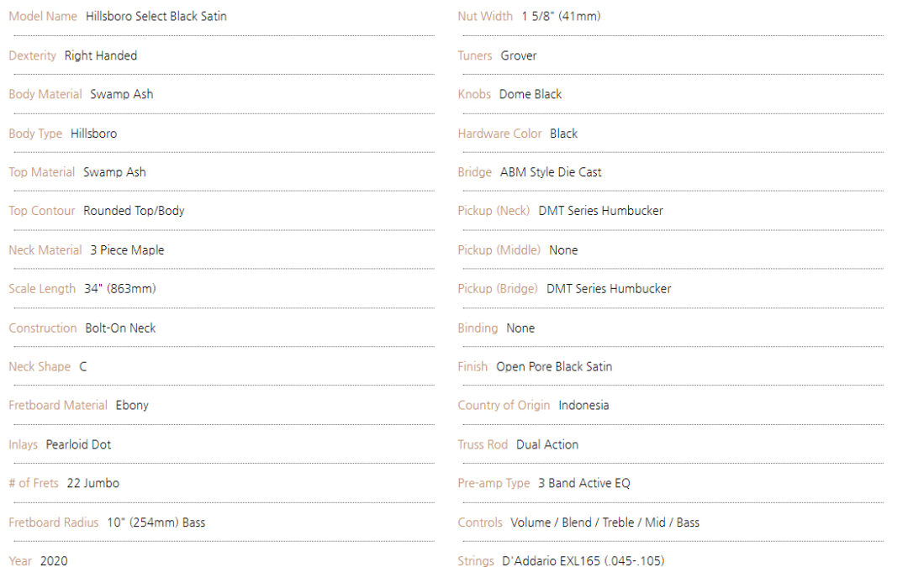Click the Year 2020 value

[x=54, y=560]
